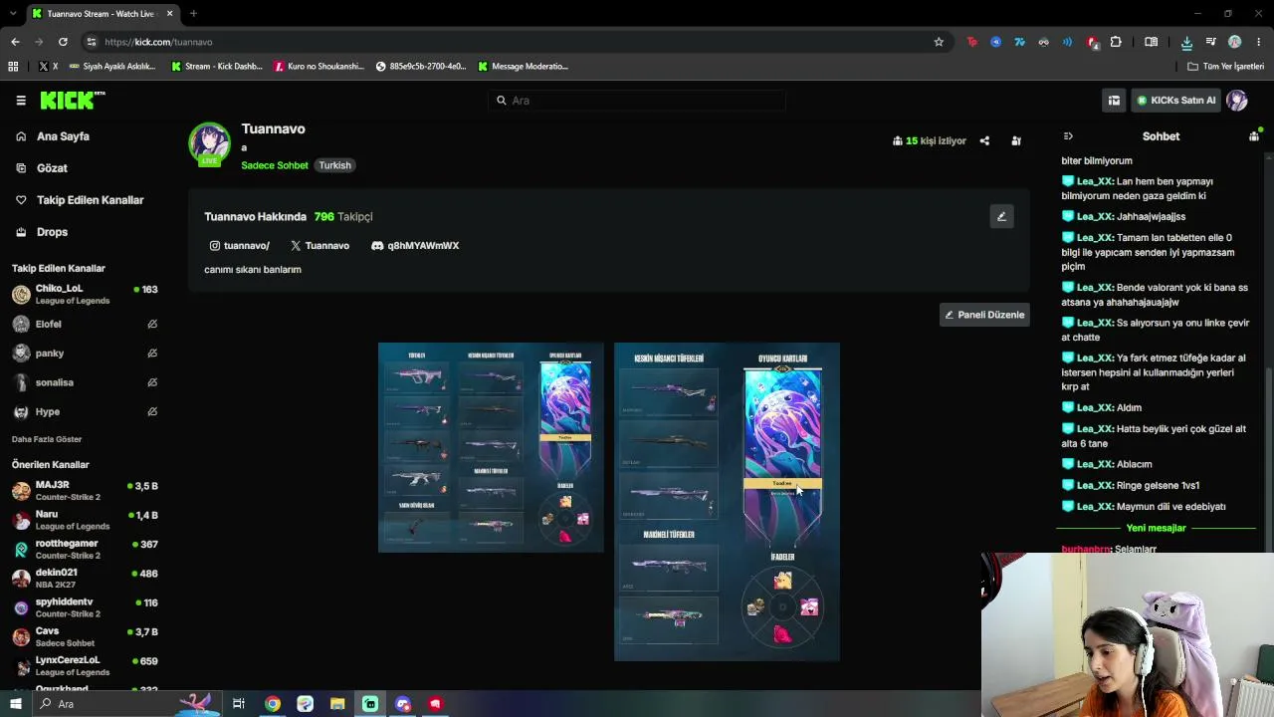This screenshot has height=717, width=1274.
Task: Open the Kick inventory chest icon
Action: coord(1114,101)
